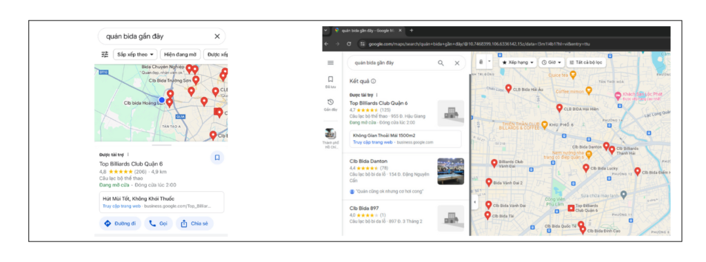Clear the desktop Maps search with X
Viewport: 706px width, 262px height.
457,63
